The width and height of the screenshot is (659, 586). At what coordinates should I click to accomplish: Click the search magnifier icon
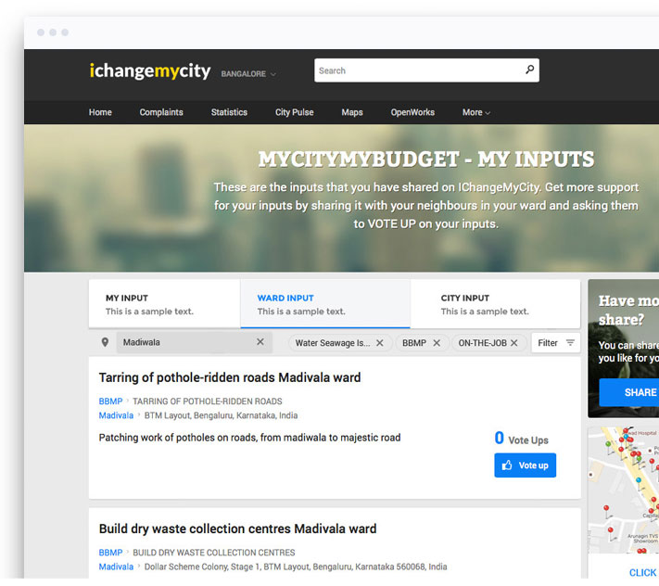(x=529, y=70)
